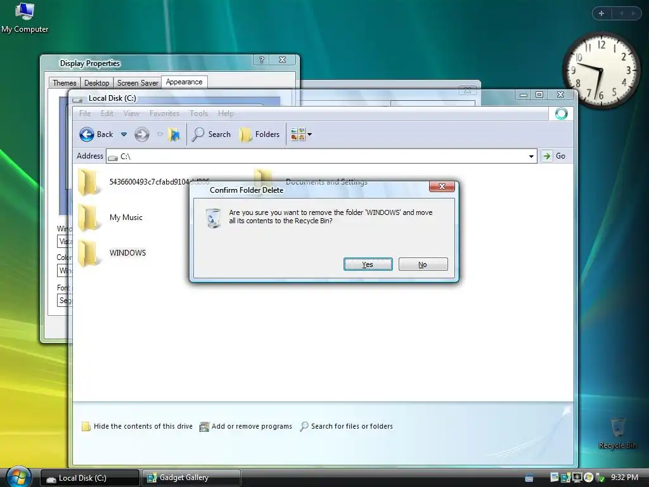Switch to Desktop tab in Display Properties
Image resolution: width=649 pixels, height=487 pixels.
[96, 83]
